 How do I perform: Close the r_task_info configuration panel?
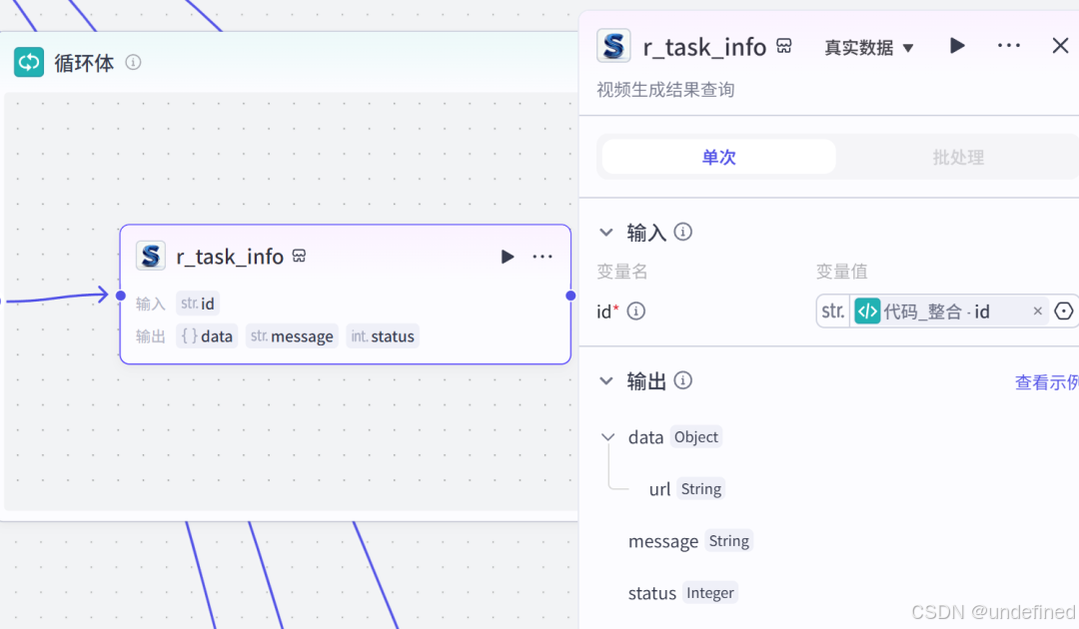click(x=1060, y=46)
